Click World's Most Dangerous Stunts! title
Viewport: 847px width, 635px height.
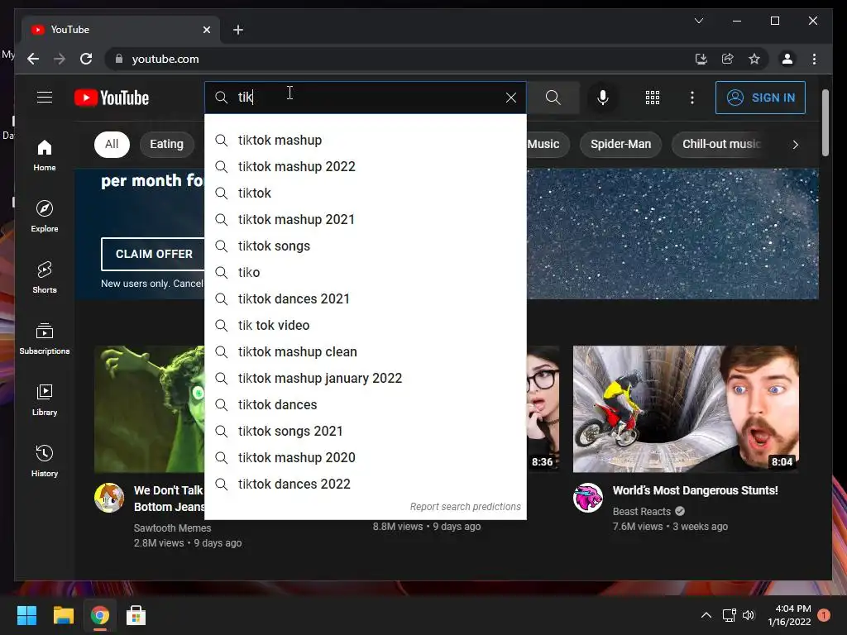(x=695, y=490)
